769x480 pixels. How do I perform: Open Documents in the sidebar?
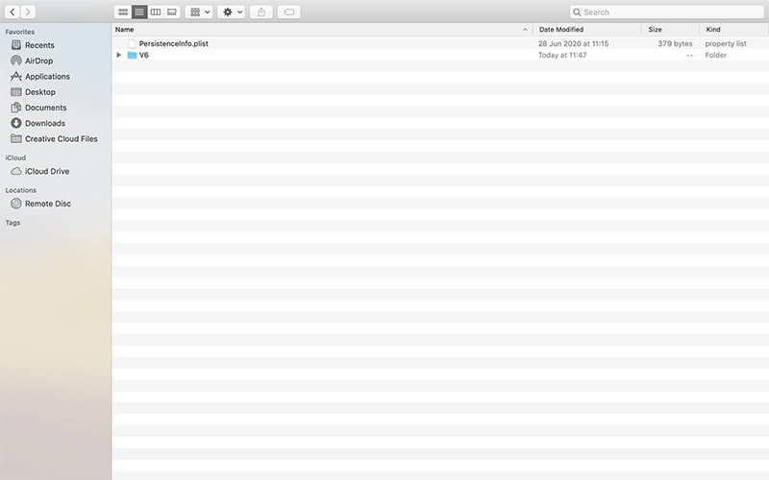point(38,108)
